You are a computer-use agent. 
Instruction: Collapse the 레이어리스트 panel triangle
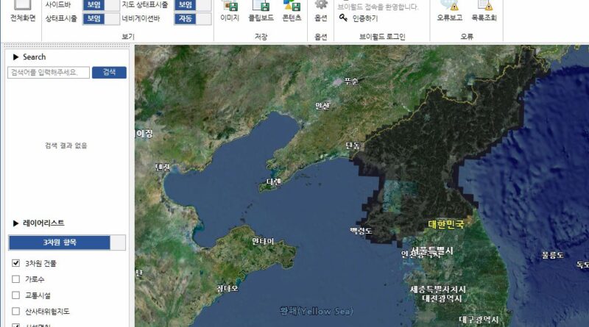click(15, 223)
